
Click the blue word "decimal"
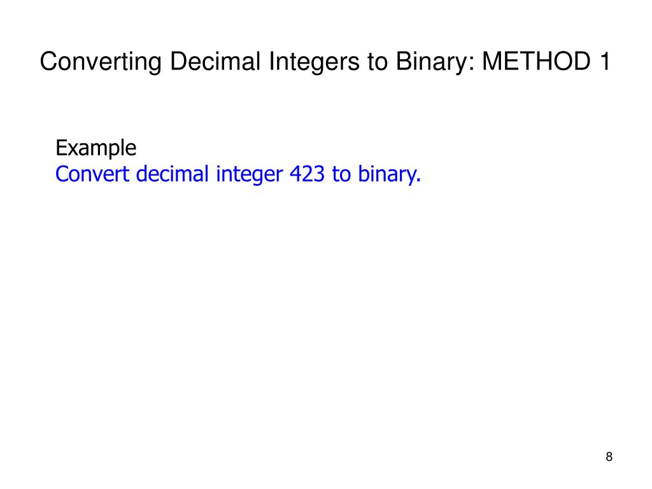coord(172,173)
